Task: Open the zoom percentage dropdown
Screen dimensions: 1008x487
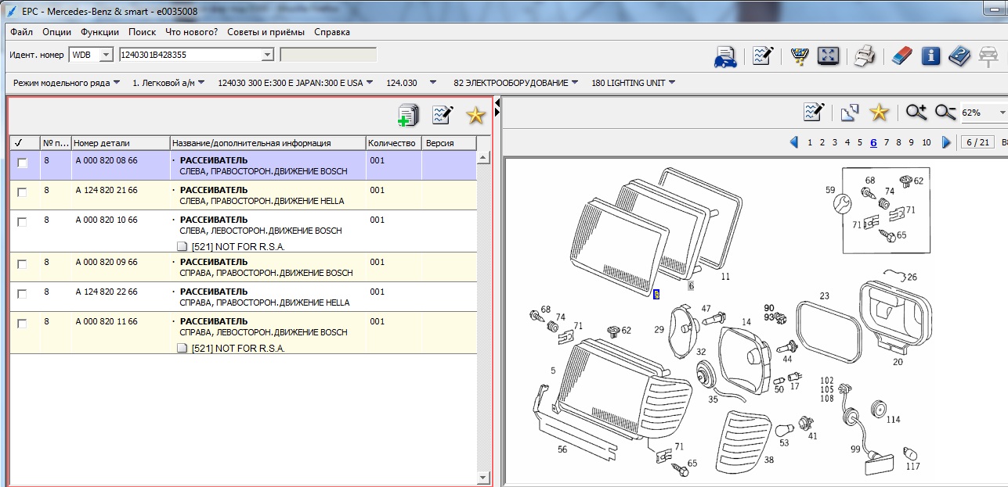Action: [1002, 113]
